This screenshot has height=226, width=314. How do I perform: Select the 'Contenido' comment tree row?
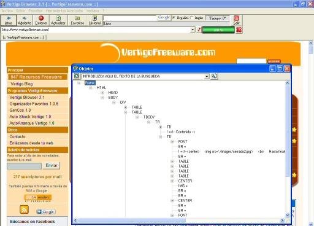pos(181,132)
